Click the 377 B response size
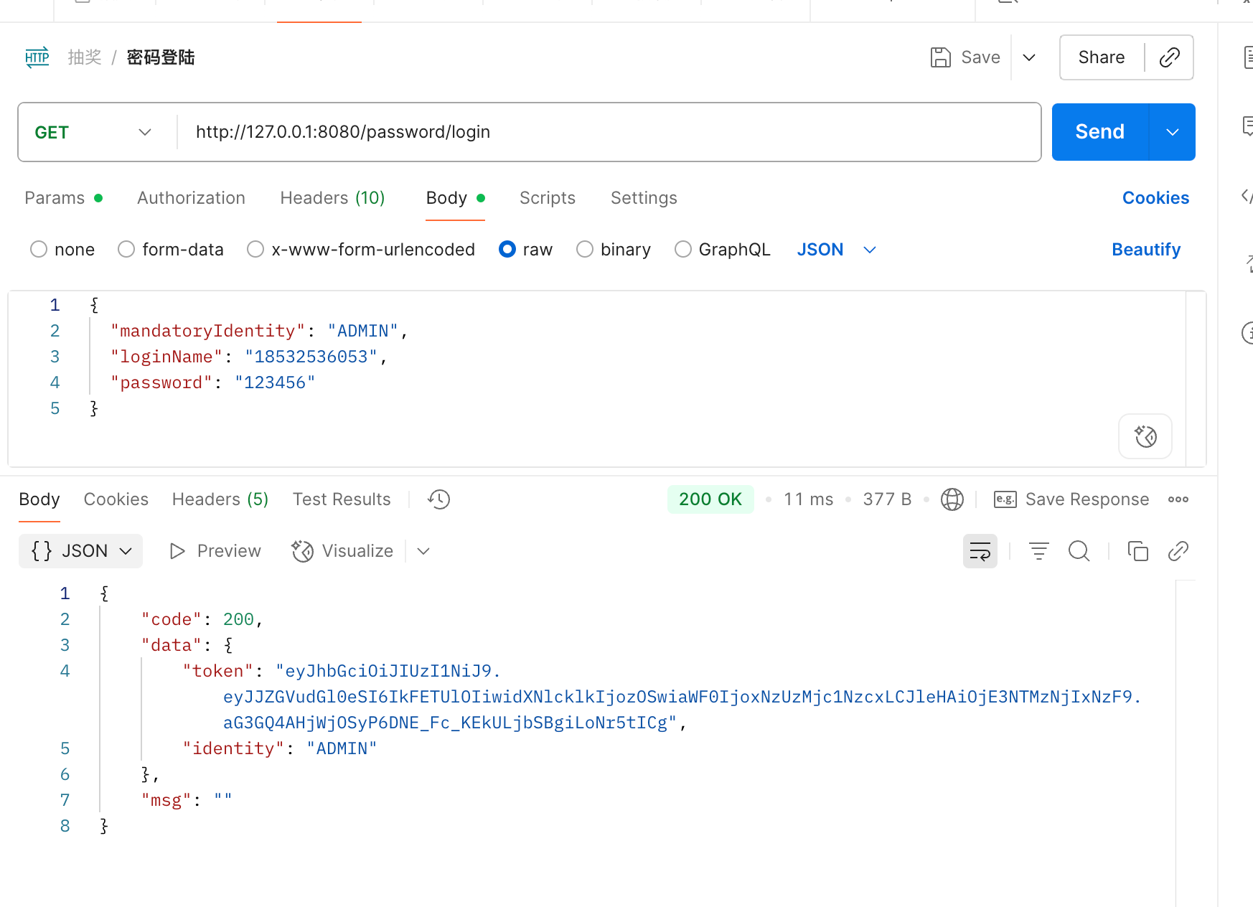The width and height of the screenshot is (1253, 907). point(887,499)
